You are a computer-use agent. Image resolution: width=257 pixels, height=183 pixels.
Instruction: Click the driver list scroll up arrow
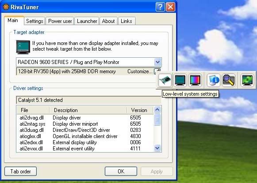pos(157,109)
